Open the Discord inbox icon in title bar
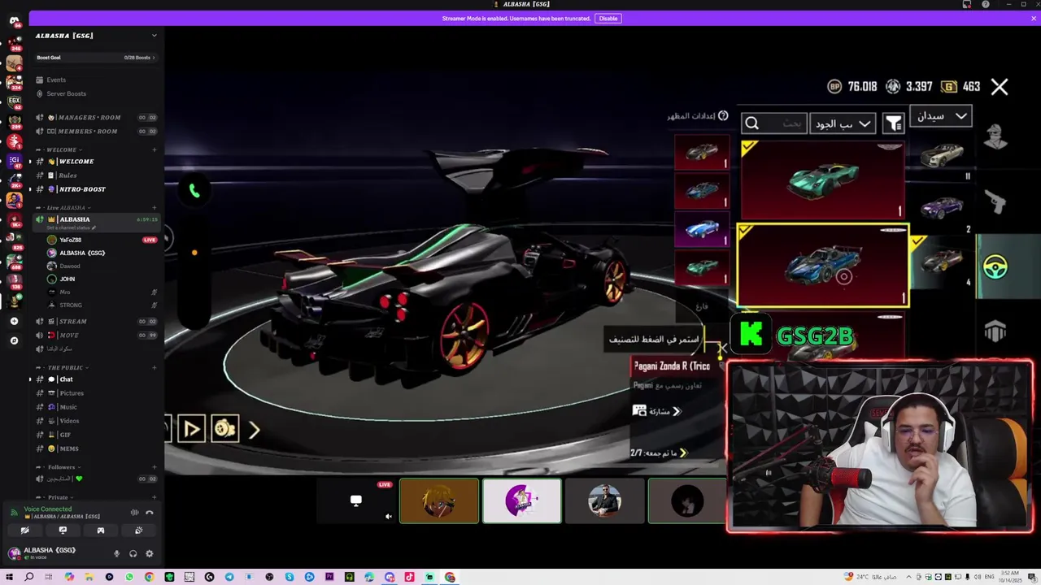 click(967, 4)
